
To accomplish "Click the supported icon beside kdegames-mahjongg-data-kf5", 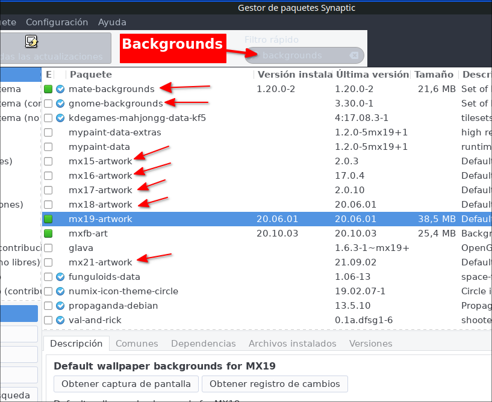I will 60,118.
